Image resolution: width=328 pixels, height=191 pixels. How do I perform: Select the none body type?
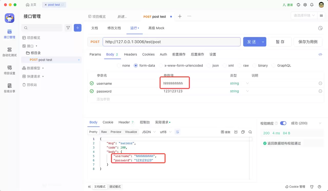124,66
